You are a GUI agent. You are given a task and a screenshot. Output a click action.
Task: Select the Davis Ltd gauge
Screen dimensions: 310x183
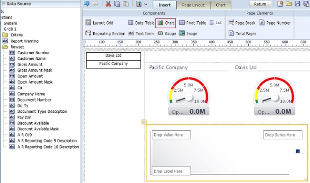pyautogui.click(x=275, y=96)
